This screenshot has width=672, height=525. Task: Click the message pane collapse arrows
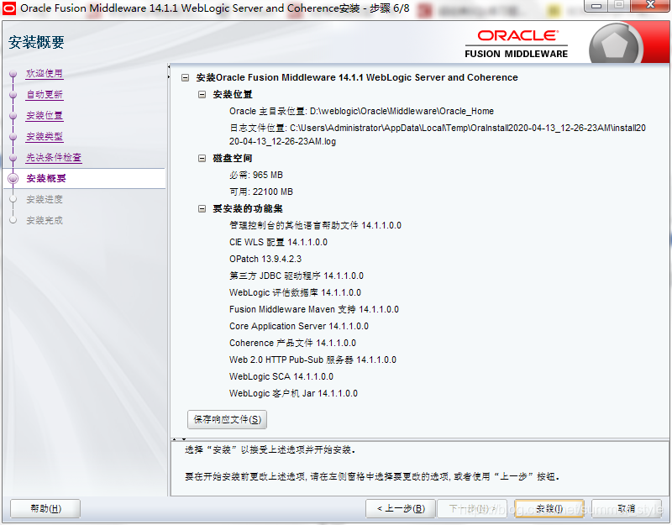click(179, 439)
